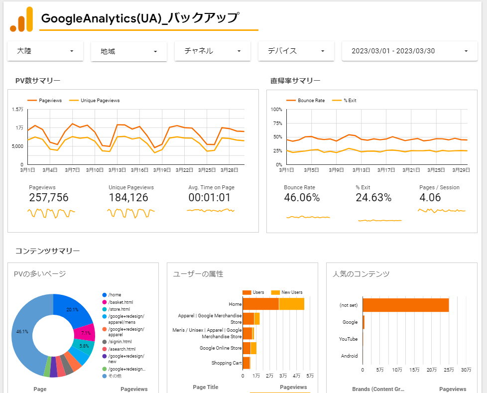The width and height of the screenshot is (487, 393).
Task: Sort by Pageviews header under 人気のコンテンツ
Action: [x=453, y=389]
